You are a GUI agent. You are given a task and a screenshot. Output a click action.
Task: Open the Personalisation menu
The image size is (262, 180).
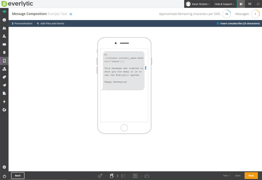click(22, 24)
